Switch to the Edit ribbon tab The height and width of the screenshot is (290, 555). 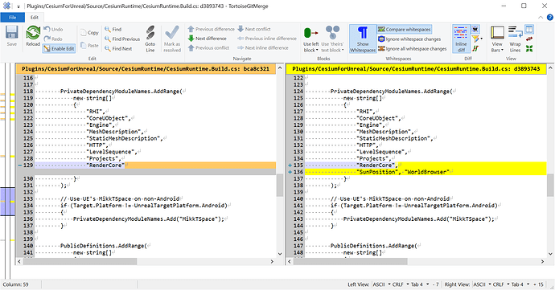click(35, 18)
